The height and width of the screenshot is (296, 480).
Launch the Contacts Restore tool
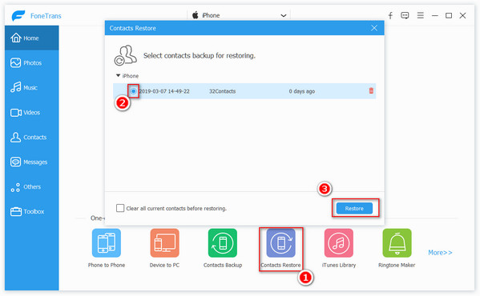click(280, 248)
